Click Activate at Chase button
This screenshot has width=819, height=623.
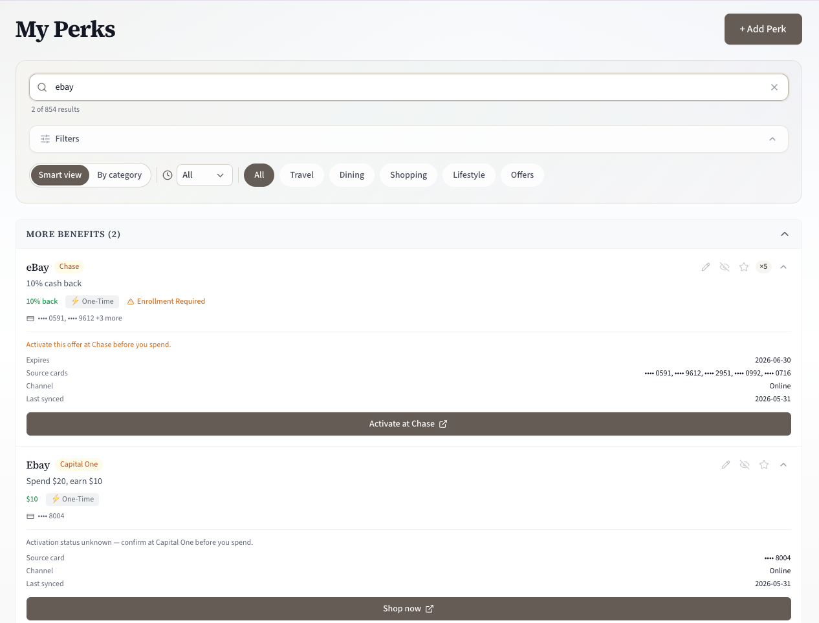pos(409,424)
